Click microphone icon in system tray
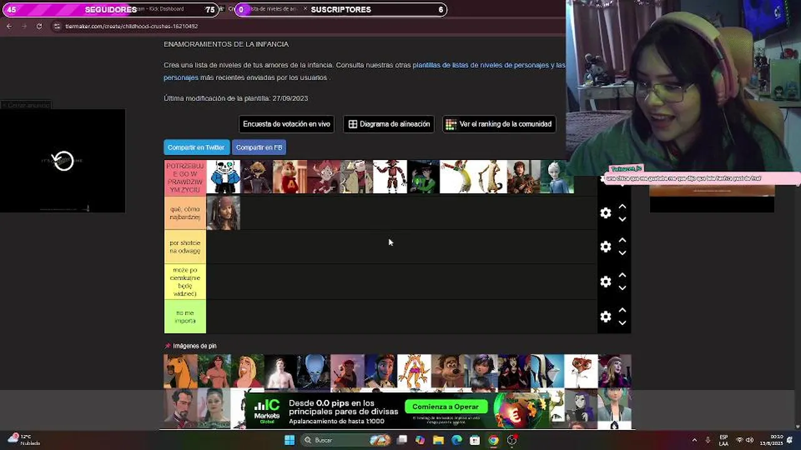 (708, 440)
